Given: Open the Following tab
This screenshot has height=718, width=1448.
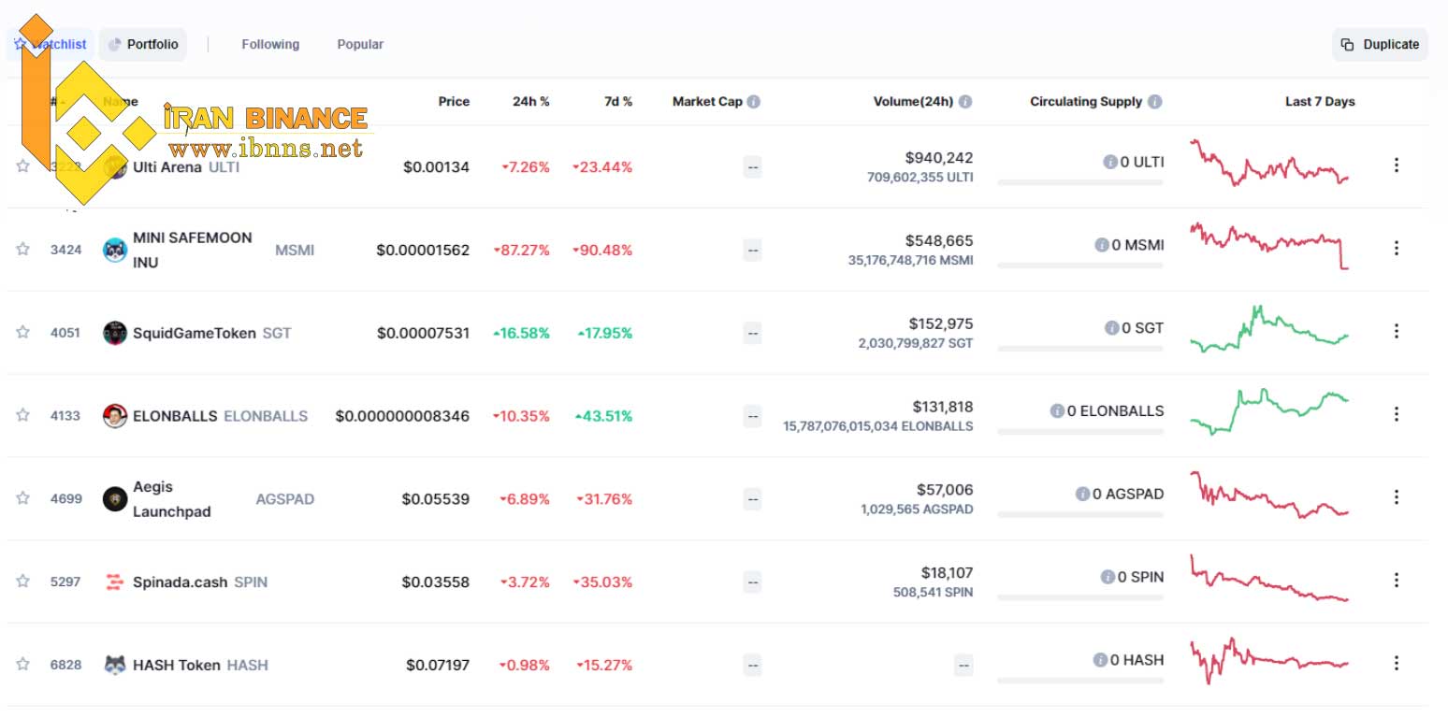Looking at the screenshot, I should (x=270, y=44).
